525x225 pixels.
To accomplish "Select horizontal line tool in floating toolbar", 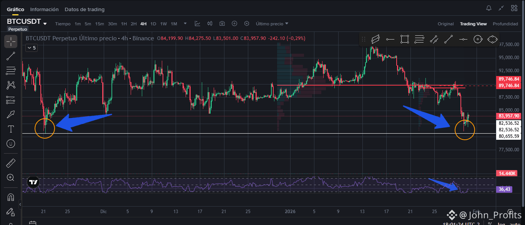I will (463, 39).
